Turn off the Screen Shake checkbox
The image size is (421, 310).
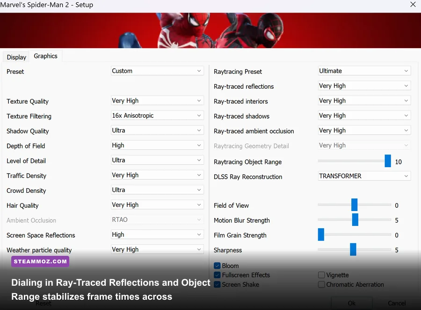(217, 284)
